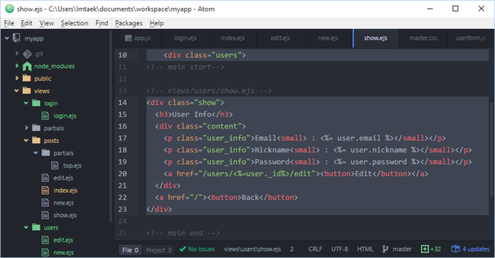
Task: Open the Find menu
Action: 102,23
